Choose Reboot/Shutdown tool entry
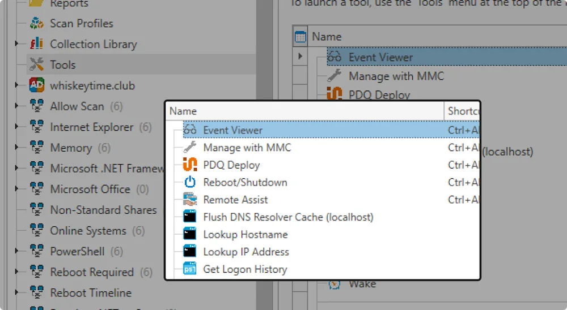Viewport: 567px width, 310px height. click(245, 182)
